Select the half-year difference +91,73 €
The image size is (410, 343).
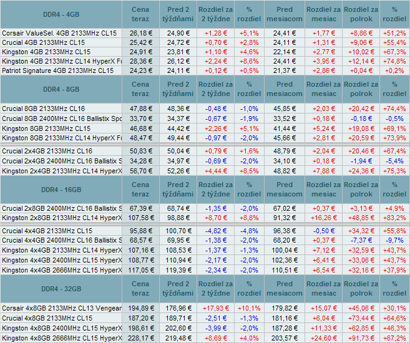[361, 338]
